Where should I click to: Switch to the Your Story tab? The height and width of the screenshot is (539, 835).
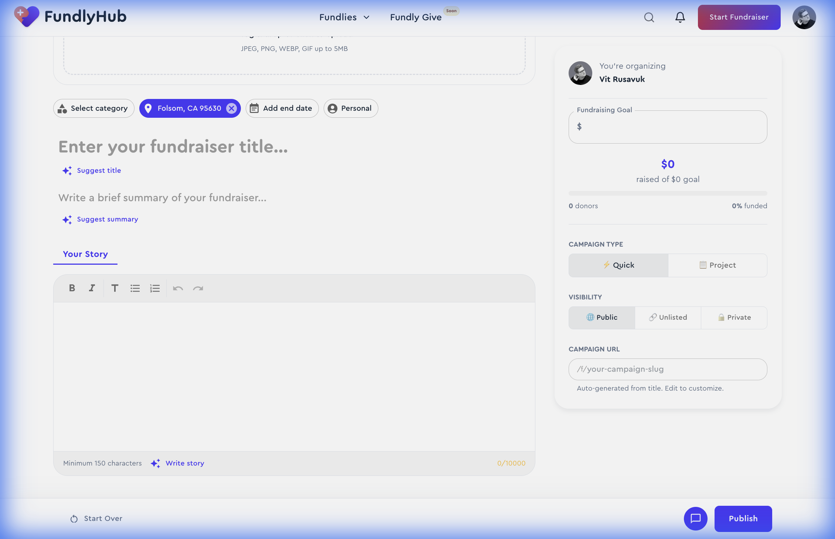coord(85,254)
